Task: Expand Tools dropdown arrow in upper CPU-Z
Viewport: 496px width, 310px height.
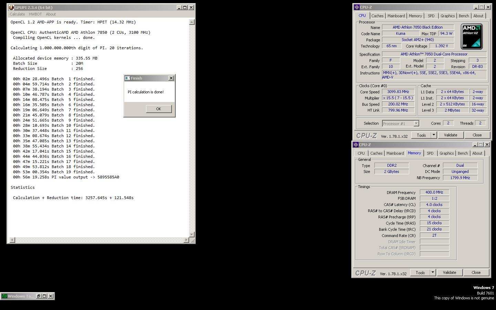Action: (x=434, y=135)
